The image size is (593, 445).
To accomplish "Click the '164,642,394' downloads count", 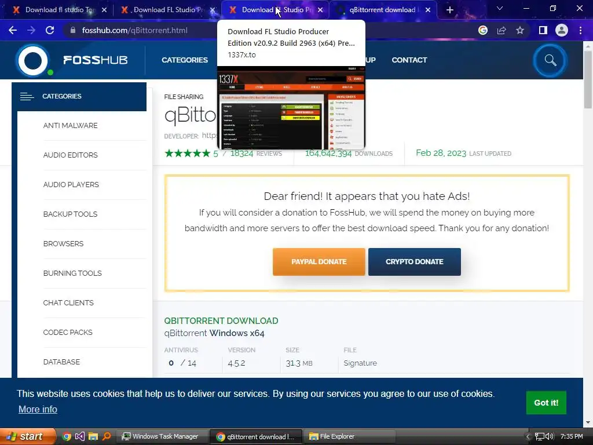I will [328, 154].
